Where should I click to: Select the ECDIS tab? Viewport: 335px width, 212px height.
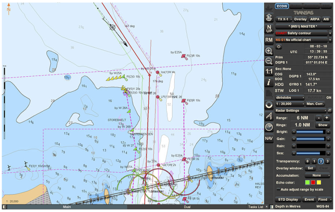pos(282,6)
